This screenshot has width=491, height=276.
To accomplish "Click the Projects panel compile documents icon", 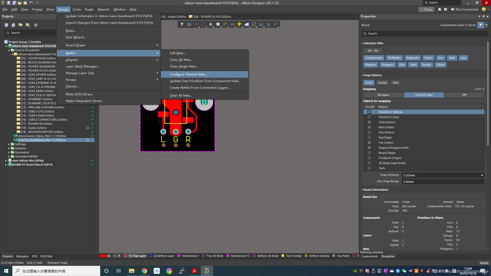I will pyautogui.click(x=13, y=25).
